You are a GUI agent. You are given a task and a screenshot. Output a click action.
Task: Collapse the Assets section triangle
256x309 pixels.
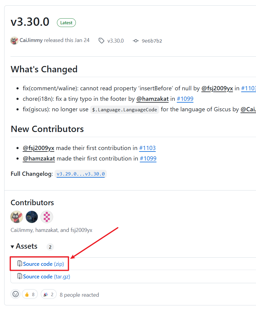pos(13,247)
